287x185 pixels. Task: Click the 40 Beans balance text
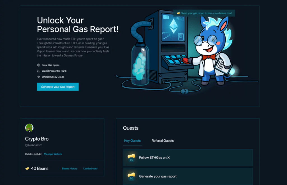pos(40,168)
